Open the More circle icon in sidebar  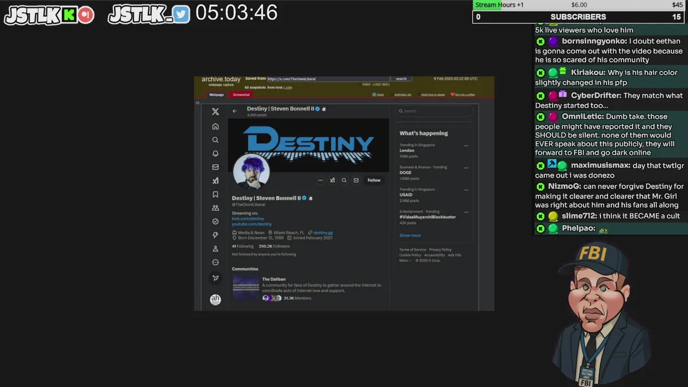215,262
